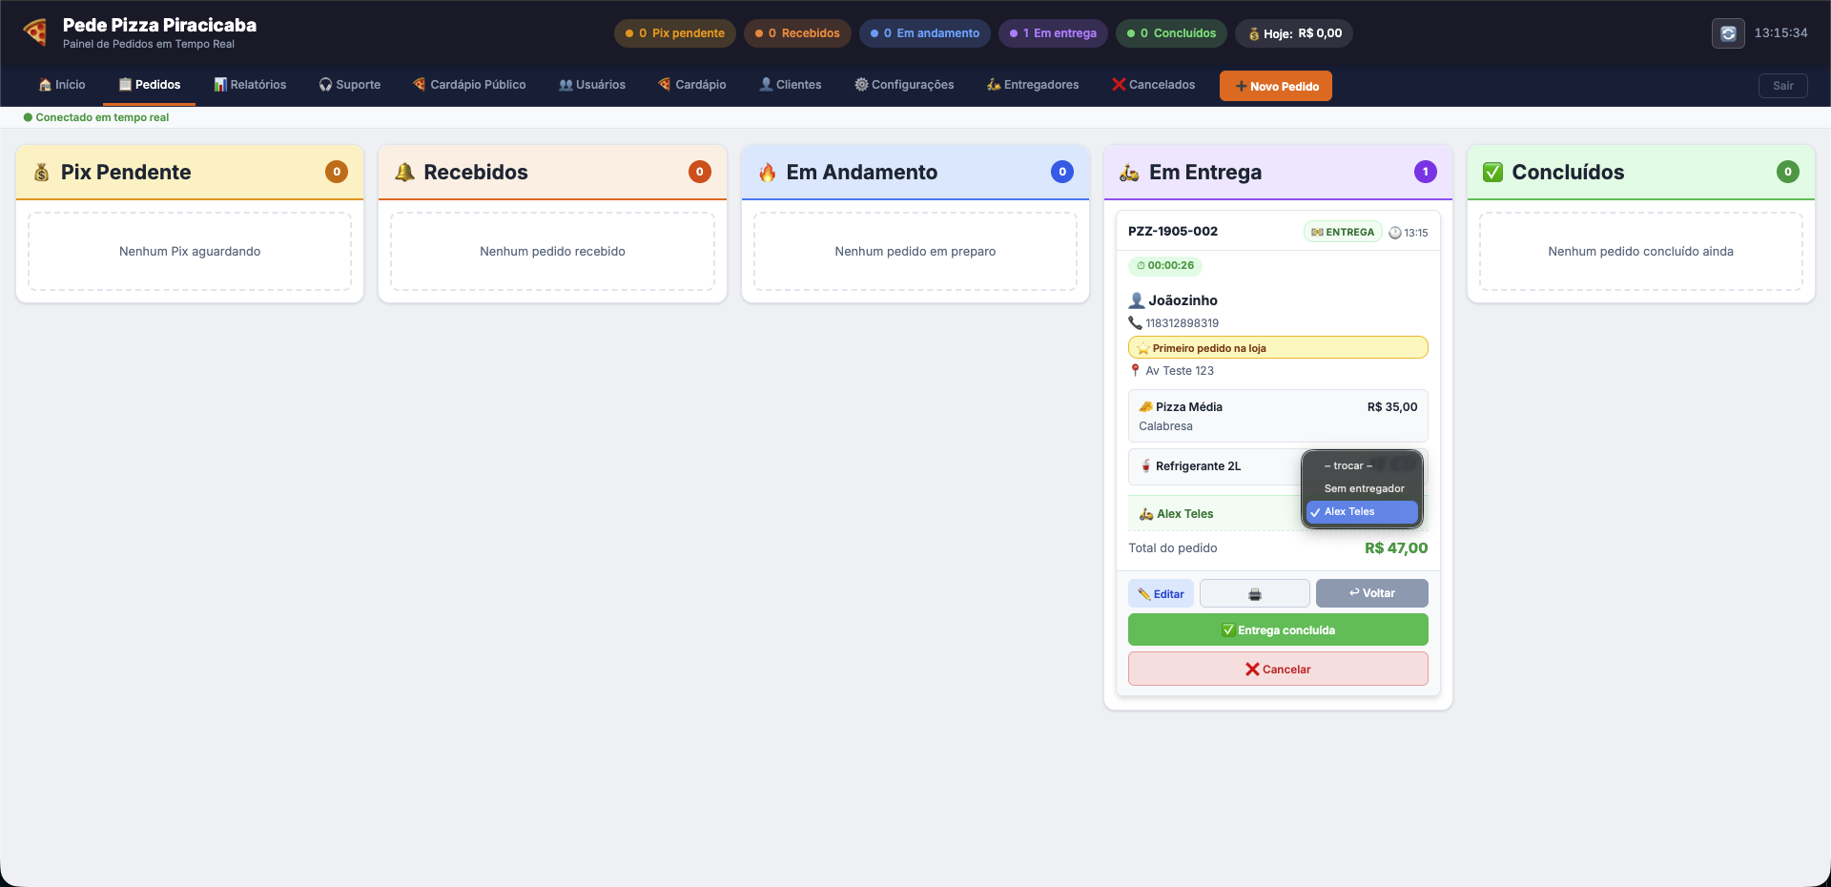Click the 'Primeiro pedido na loja' badge
Image resolution: width=1831 pixels, height=887 pixels.
coord(1278,348)
